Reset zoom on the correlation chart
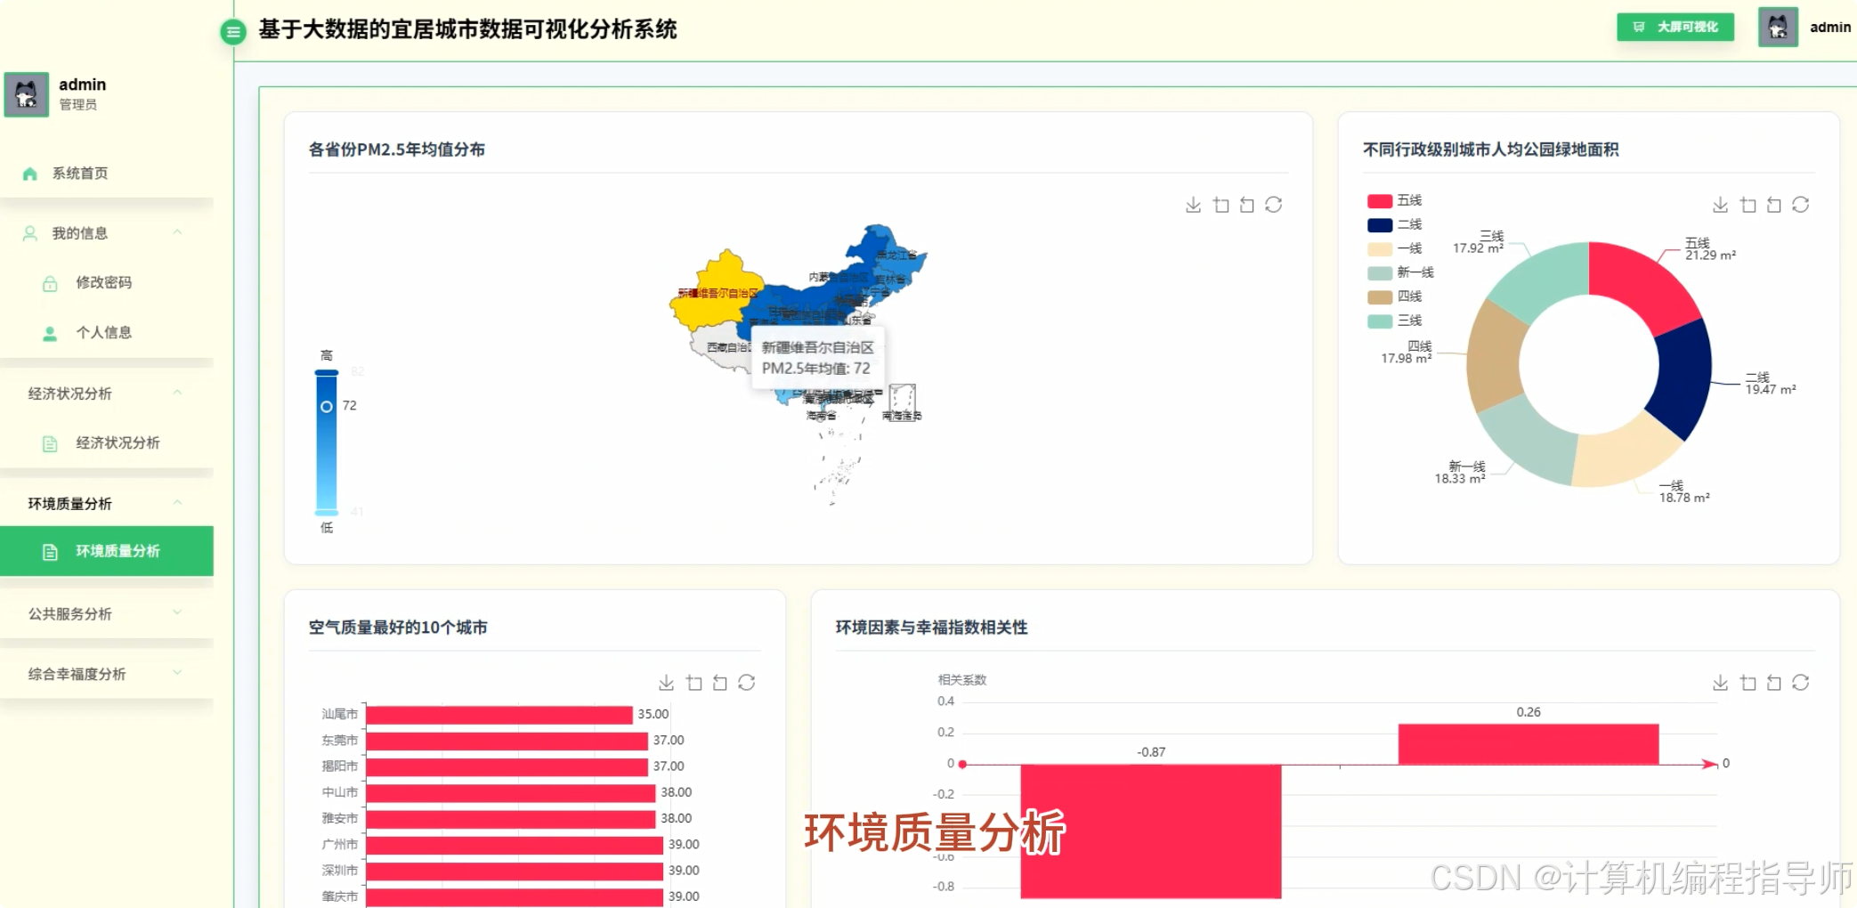This screenshot has width=1857, height=908. 1773,683
